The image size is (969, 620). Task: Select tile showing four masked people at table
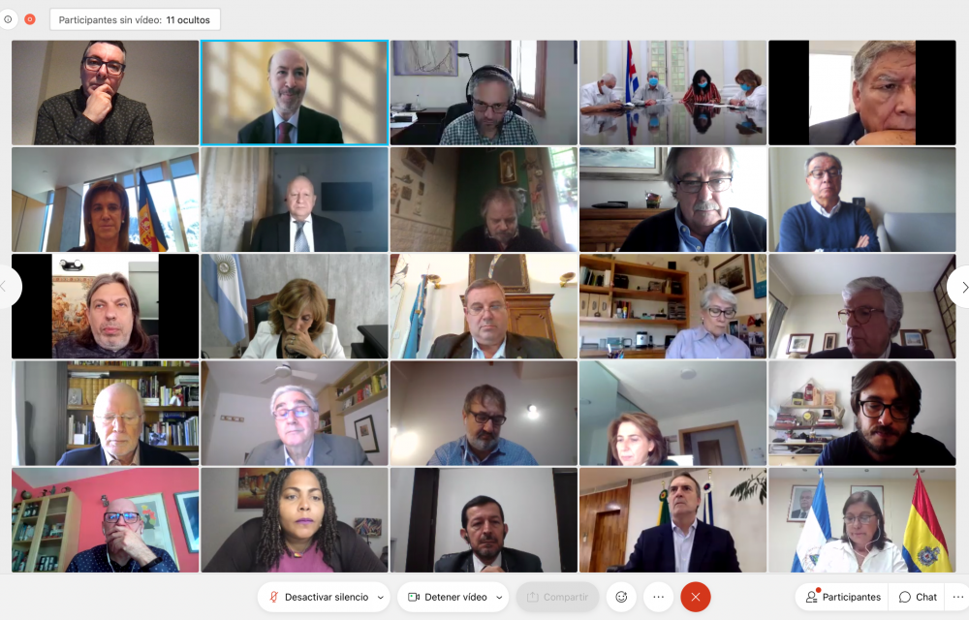[672, 93]
